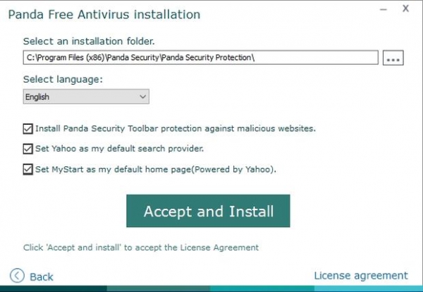
Task: Click the Select language label
Action: tap(63, 79)
